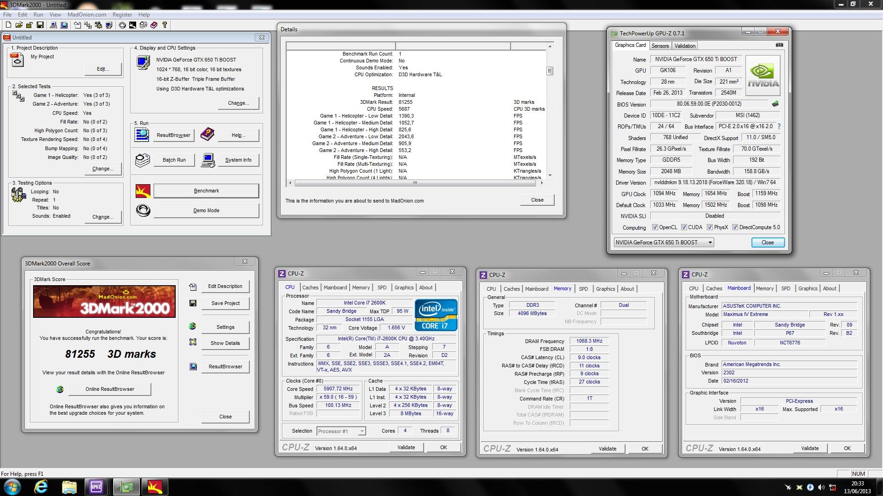
Task: Toggle the CUDA checkbox in GPU-Z
Action: pos(684,227)
